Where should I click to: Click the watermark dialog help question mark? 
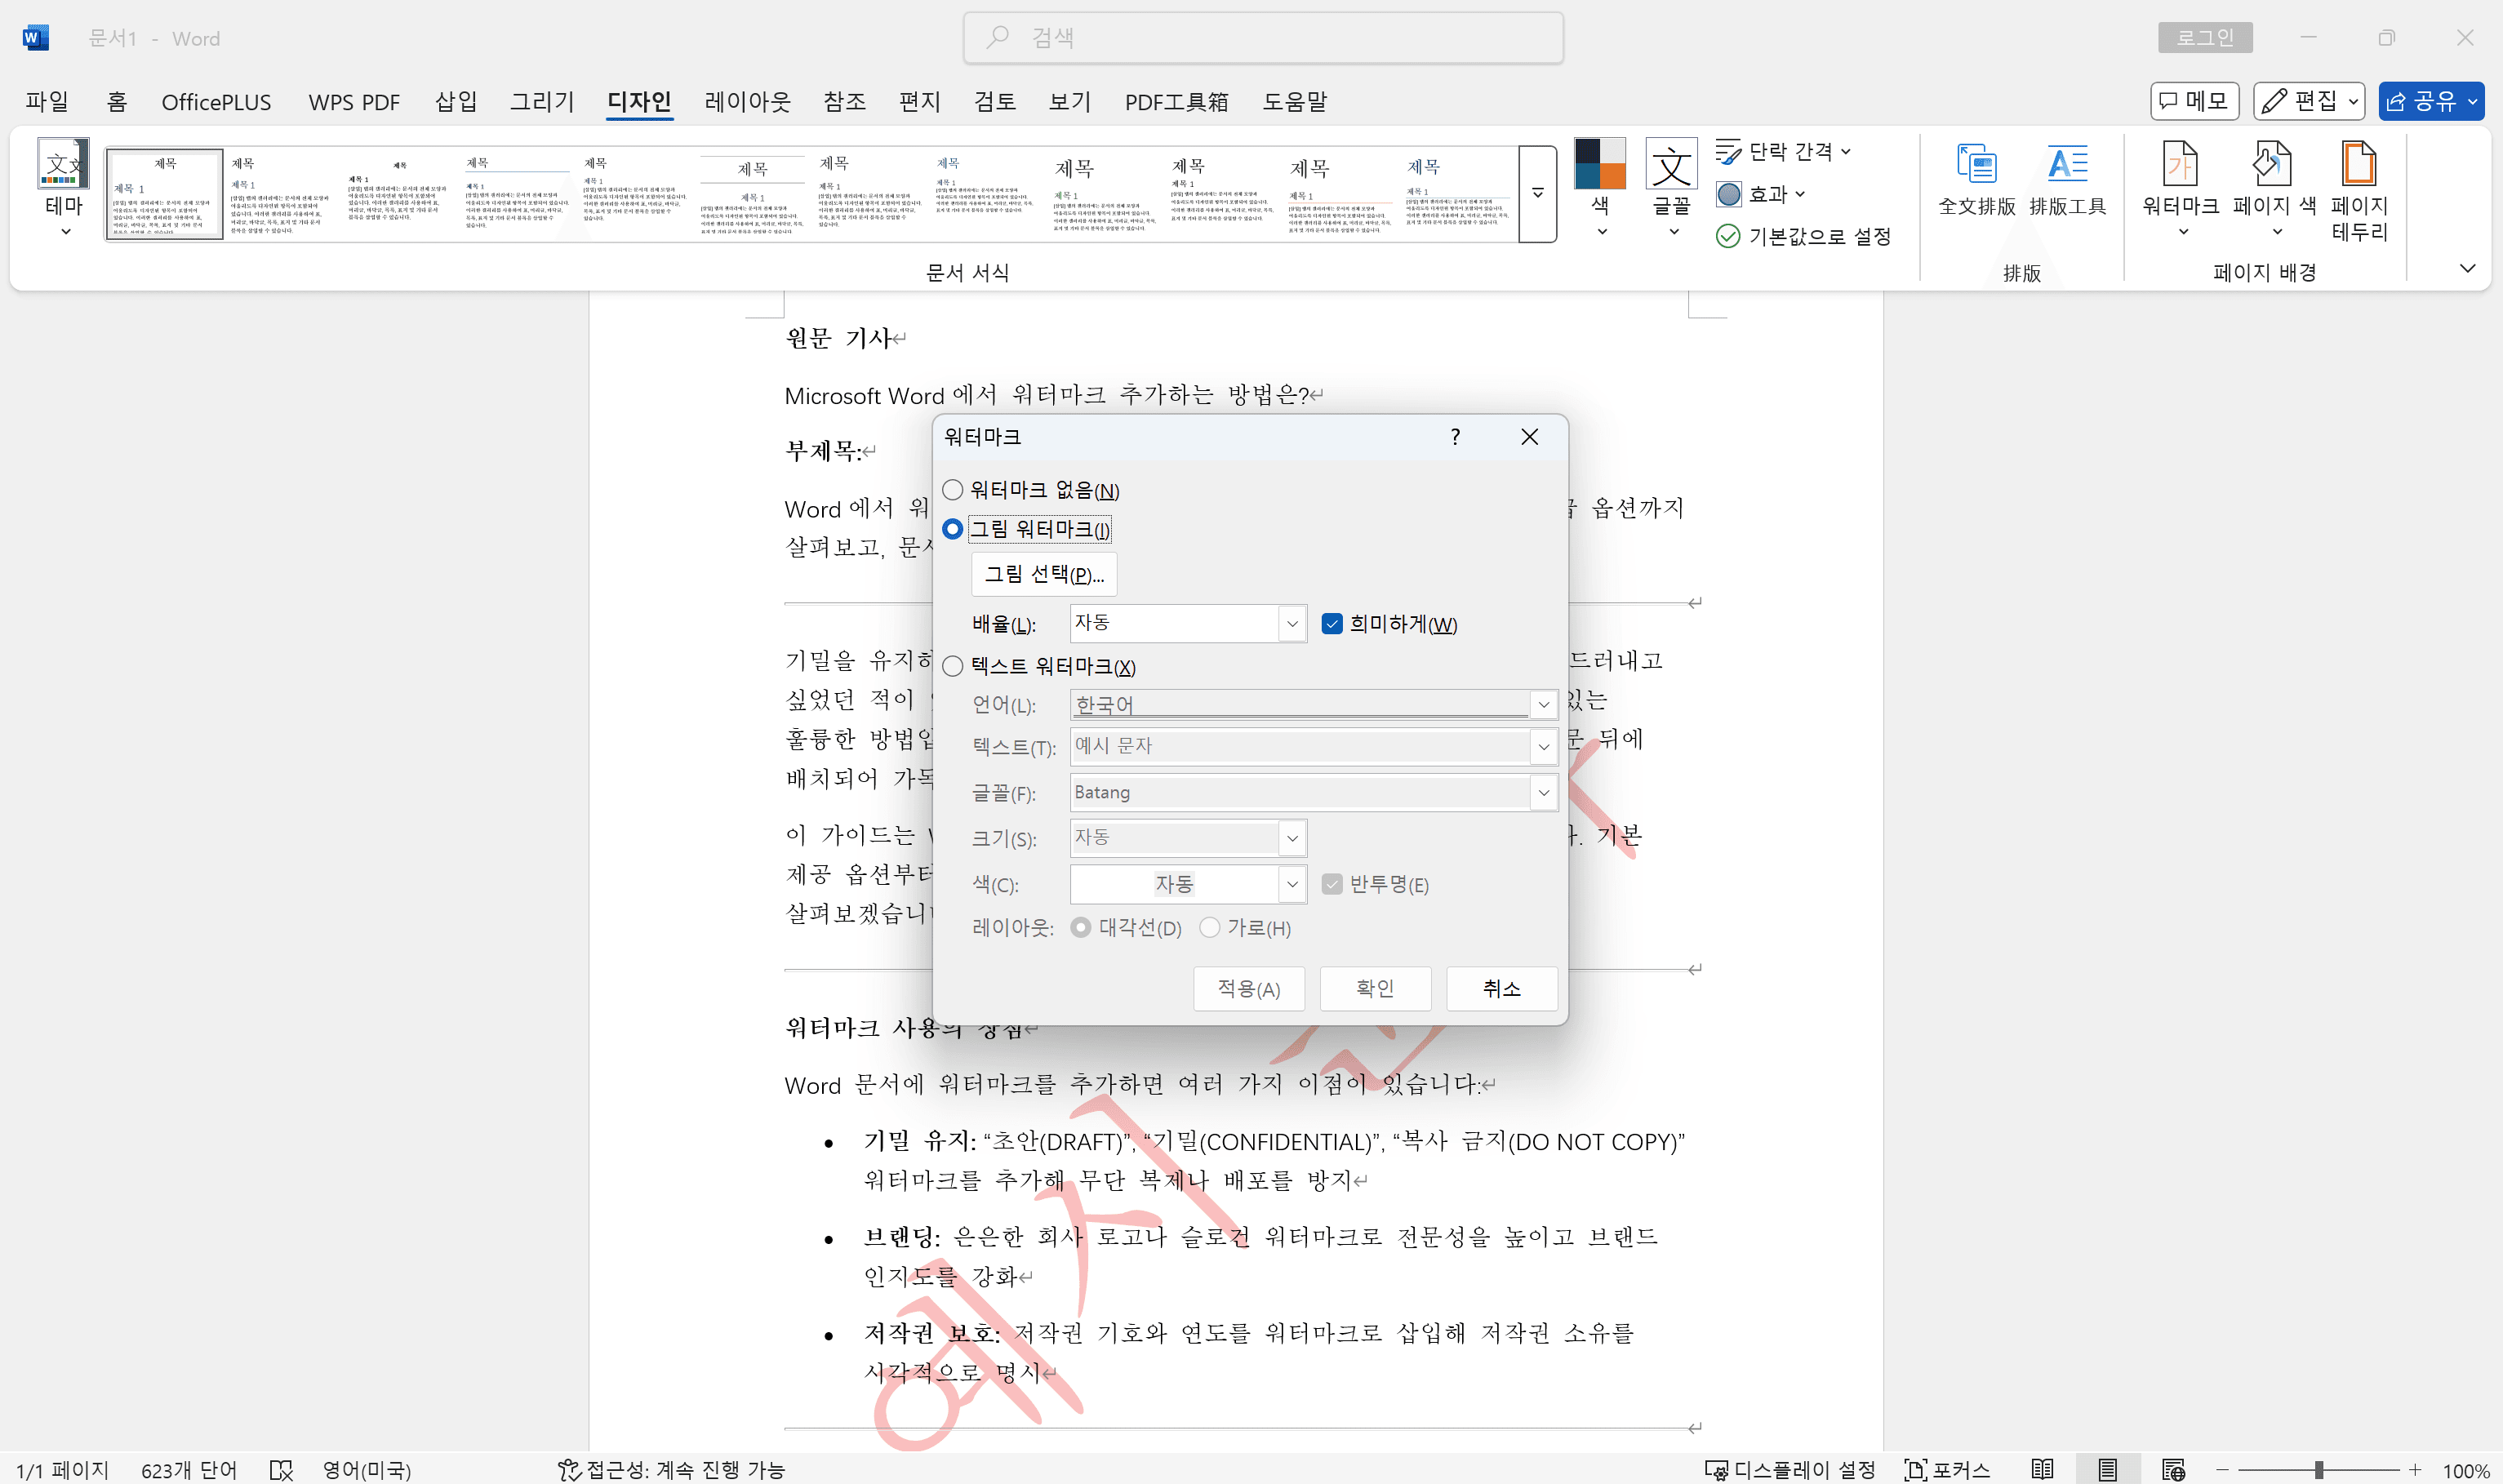point(1455,437)
